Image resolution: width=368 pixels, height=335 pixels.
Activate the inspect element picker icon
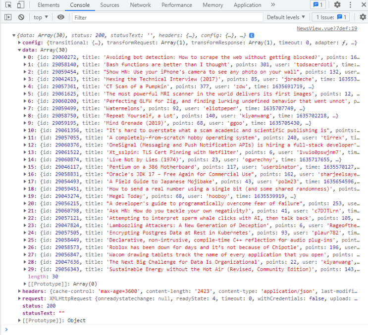(8, 4)
